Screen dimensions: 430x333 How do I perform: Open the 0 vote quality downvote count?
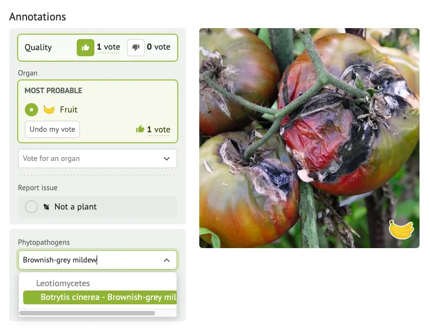click(158, 47)
